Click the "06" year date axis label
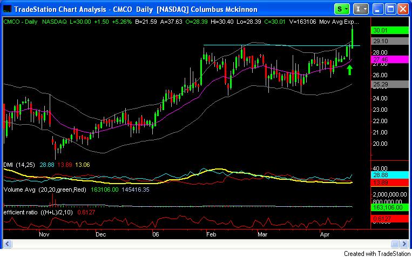 pyautogui.click(x=156, y=234)
